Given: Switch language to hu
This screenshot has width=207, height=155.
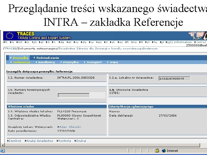Looking at the screenshot, I should 155,42.
